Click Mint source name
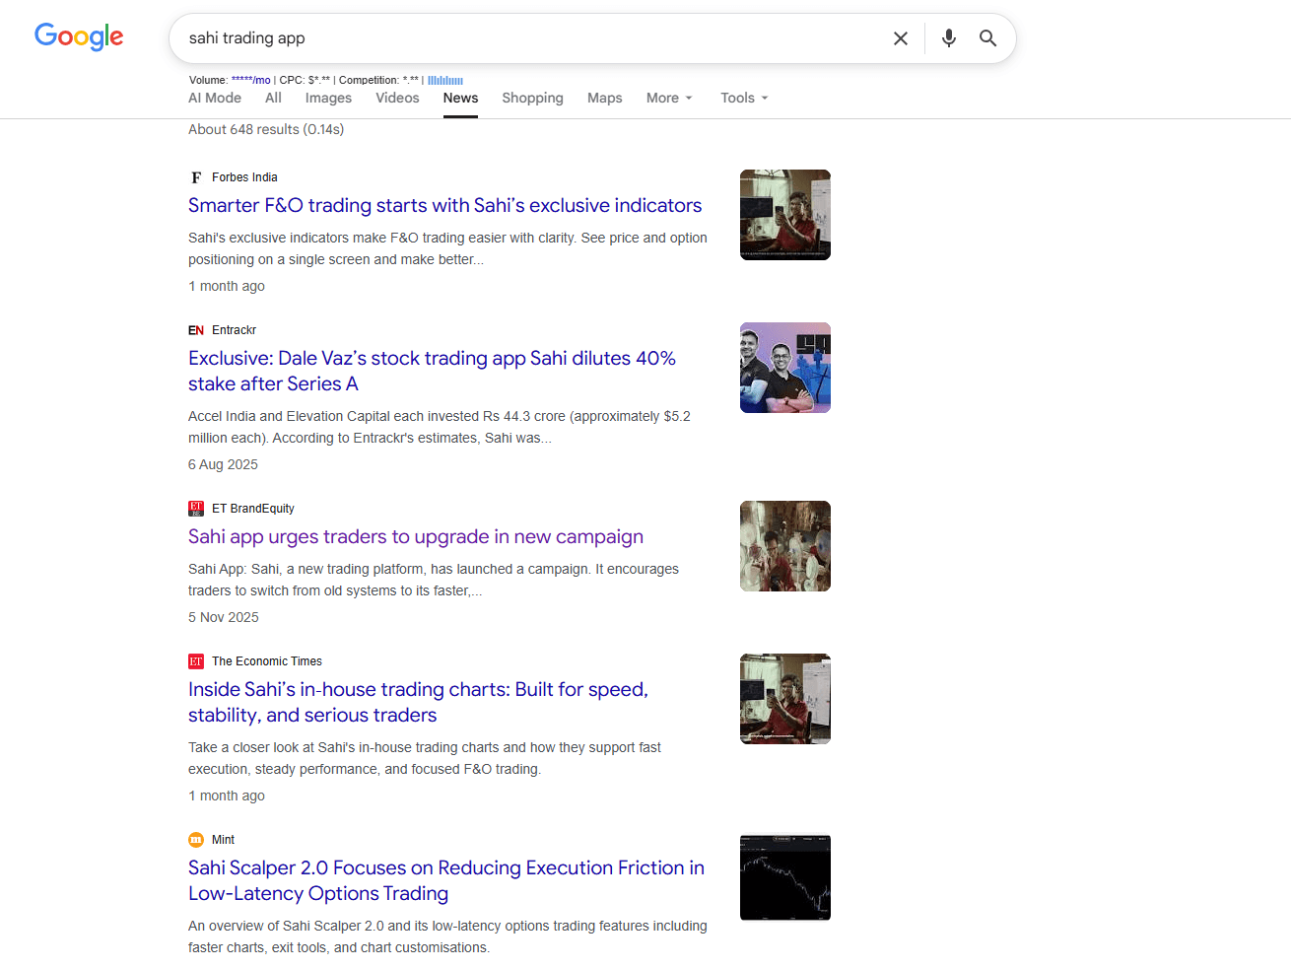Image resolution: width=1291 pixels, height=969 pixels. point(223,840)
